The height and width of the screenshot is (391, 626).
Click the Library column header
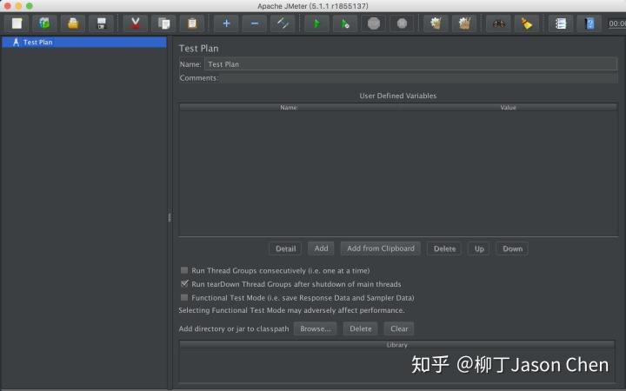396,345
